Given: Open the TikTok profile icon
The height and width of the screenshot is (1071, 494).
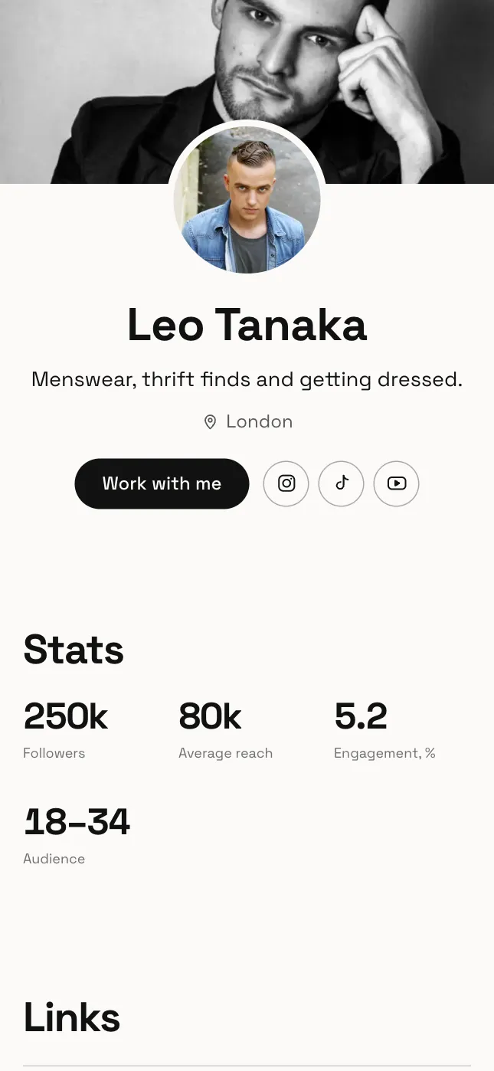Looking at the screenshot, I should [x=341, y=483].
